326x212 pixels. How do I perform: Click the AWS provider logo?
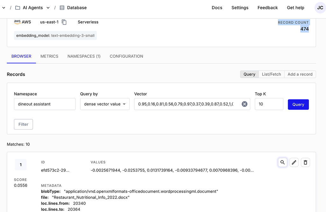click(18, 22)
